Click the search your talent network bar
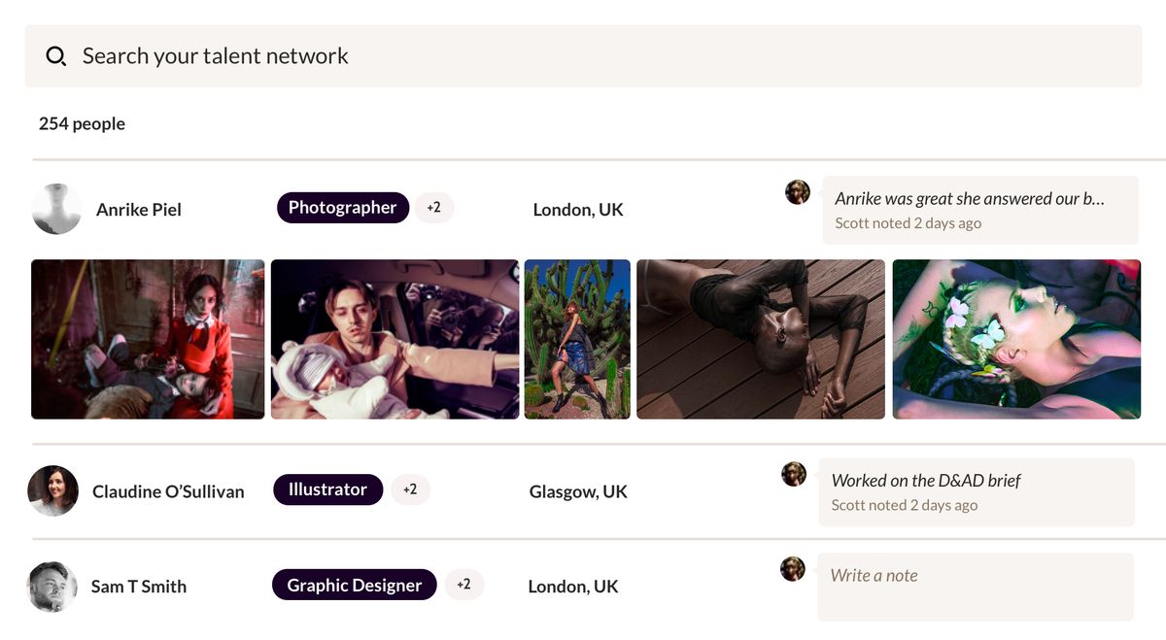This screenshot has width=1166, height=640. [583, 55]
